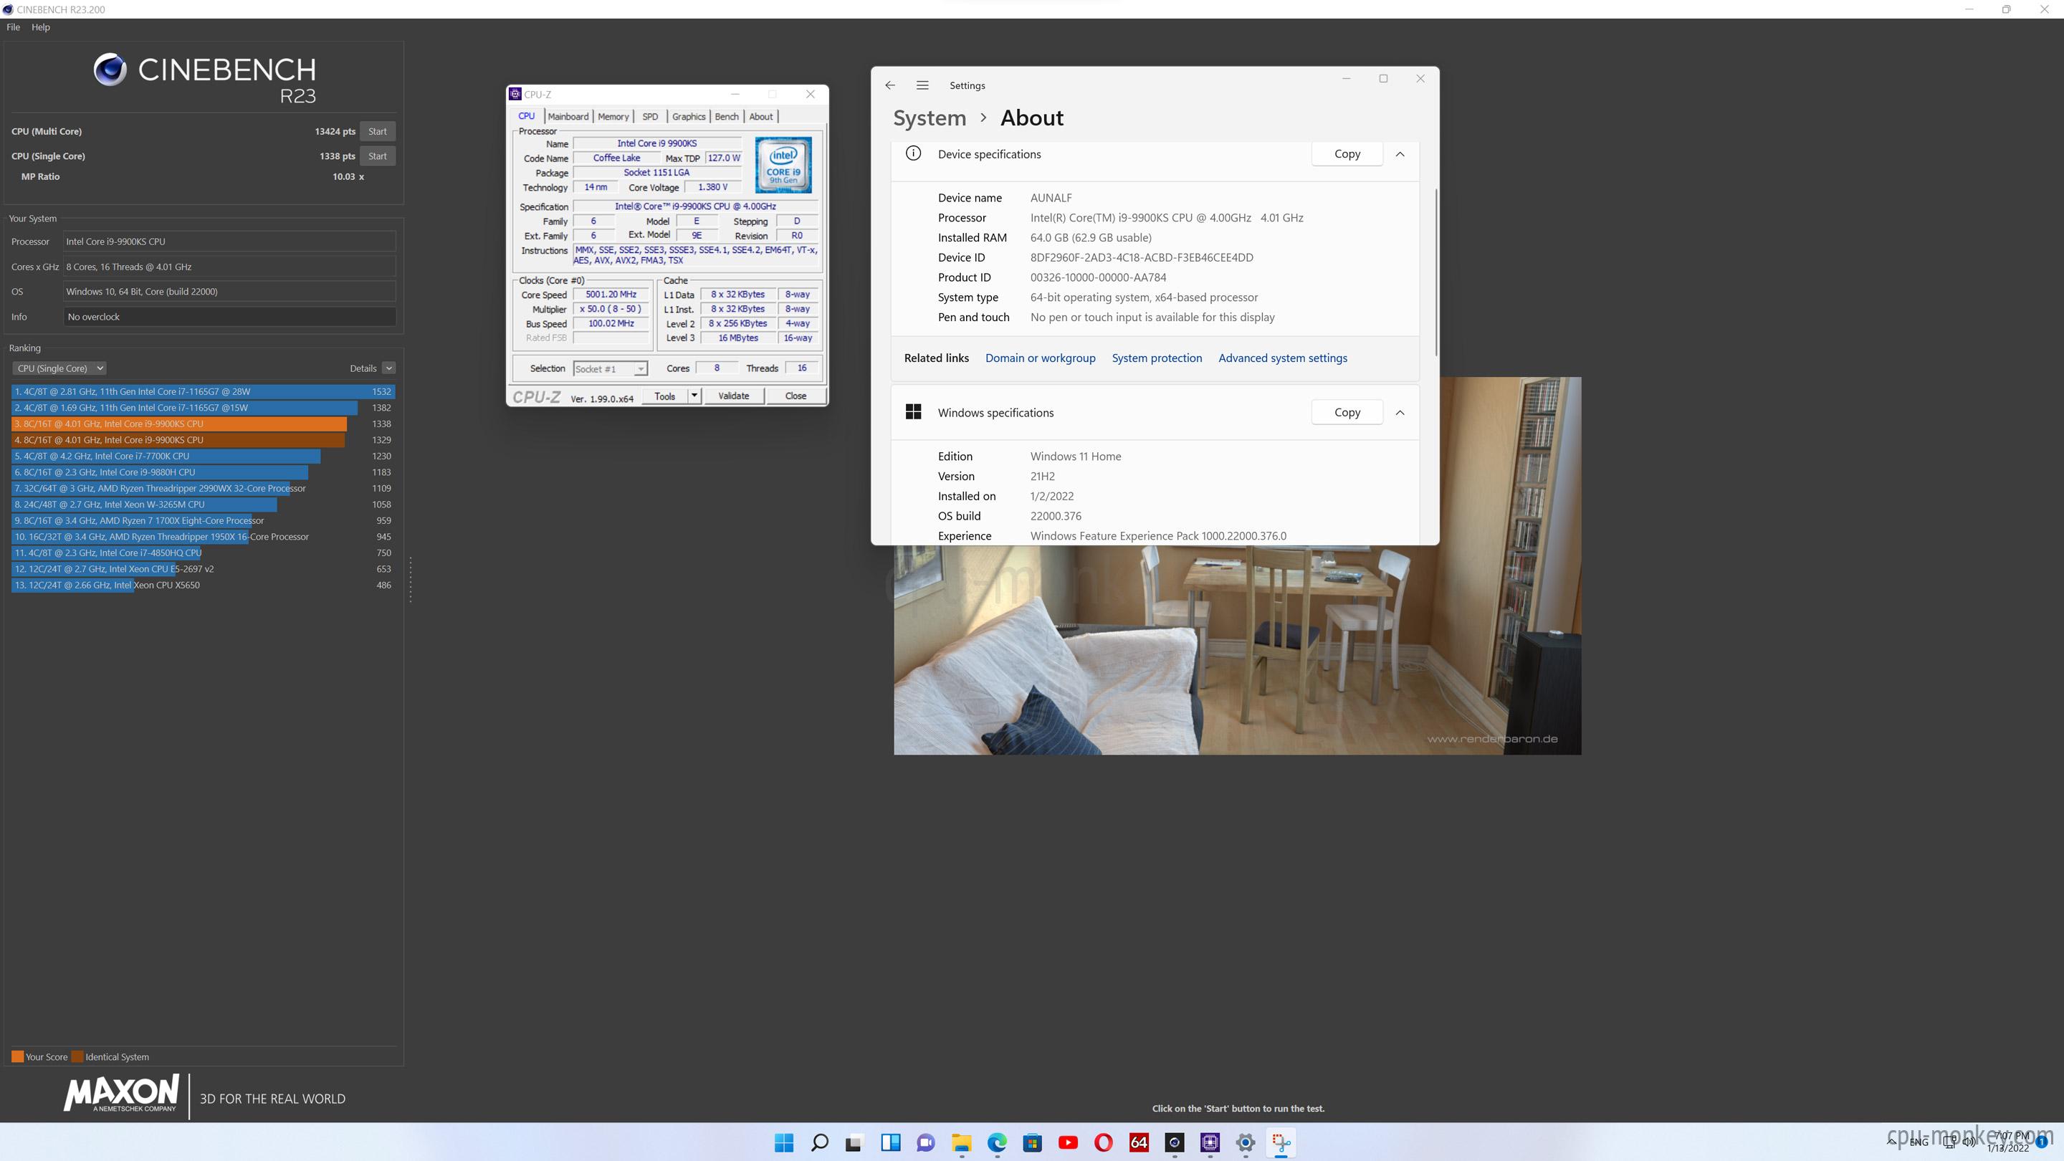Switch to Snipping Tool taskbar icon
This screenshot has width=2064, height=1161.
click(x=1281, y=1142)
